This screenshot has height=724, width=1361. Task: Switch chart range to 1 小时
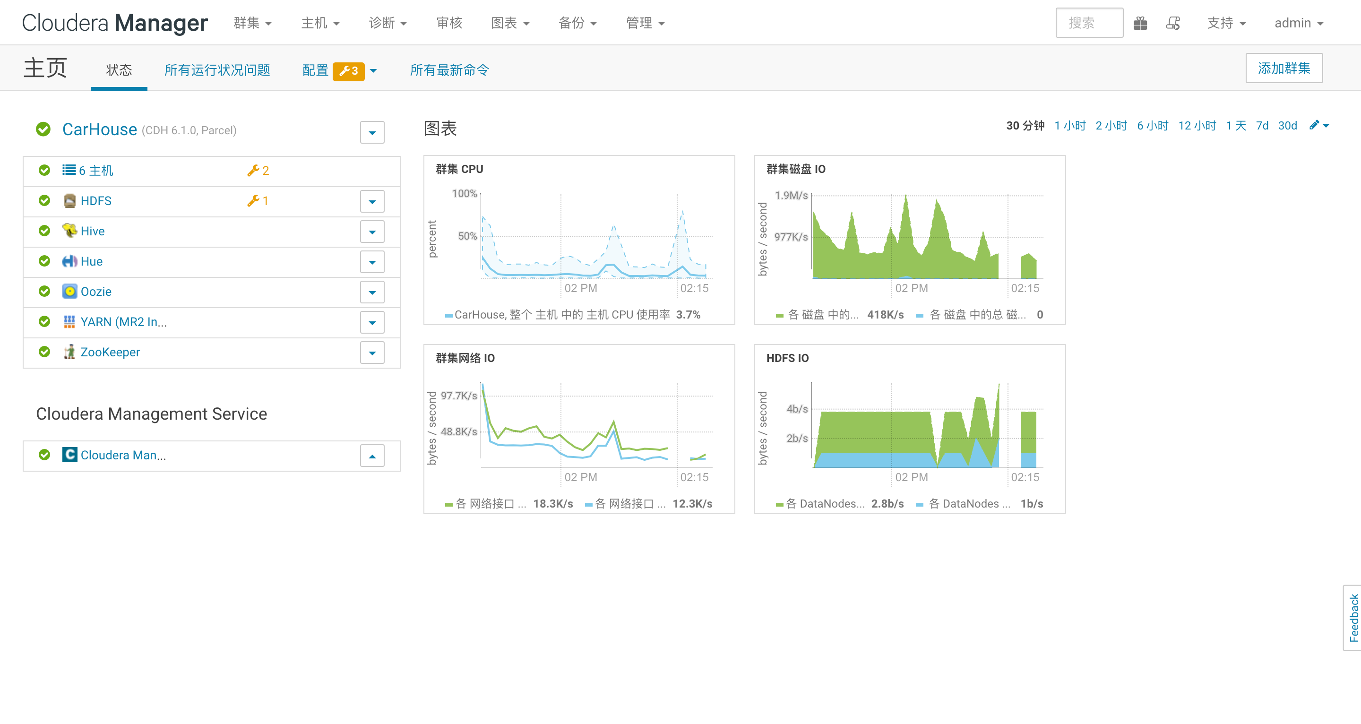coord(1070,126)
